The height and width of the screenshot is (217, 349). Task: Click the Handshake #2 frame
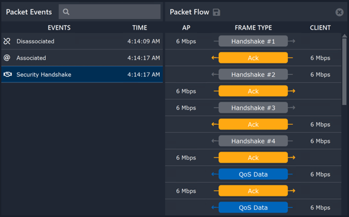tap(253, 74)
